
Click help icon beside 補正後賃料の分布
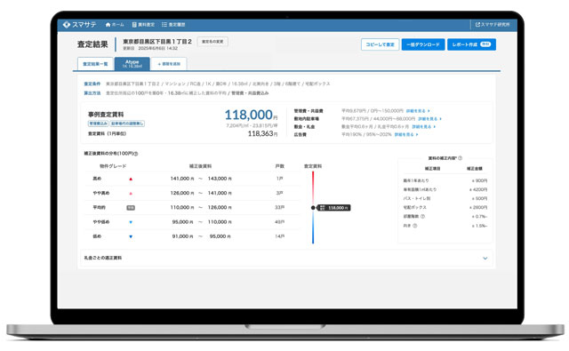click(136, 154)
